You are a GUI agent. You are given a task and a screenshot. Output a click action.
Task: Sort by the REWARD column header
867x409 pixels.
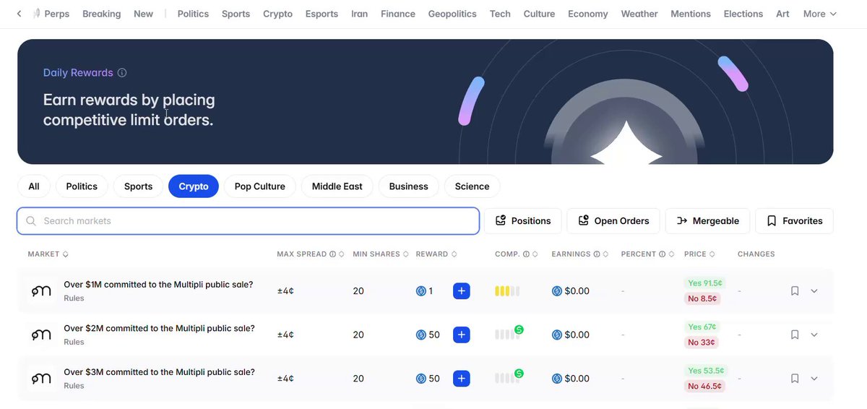436,254
